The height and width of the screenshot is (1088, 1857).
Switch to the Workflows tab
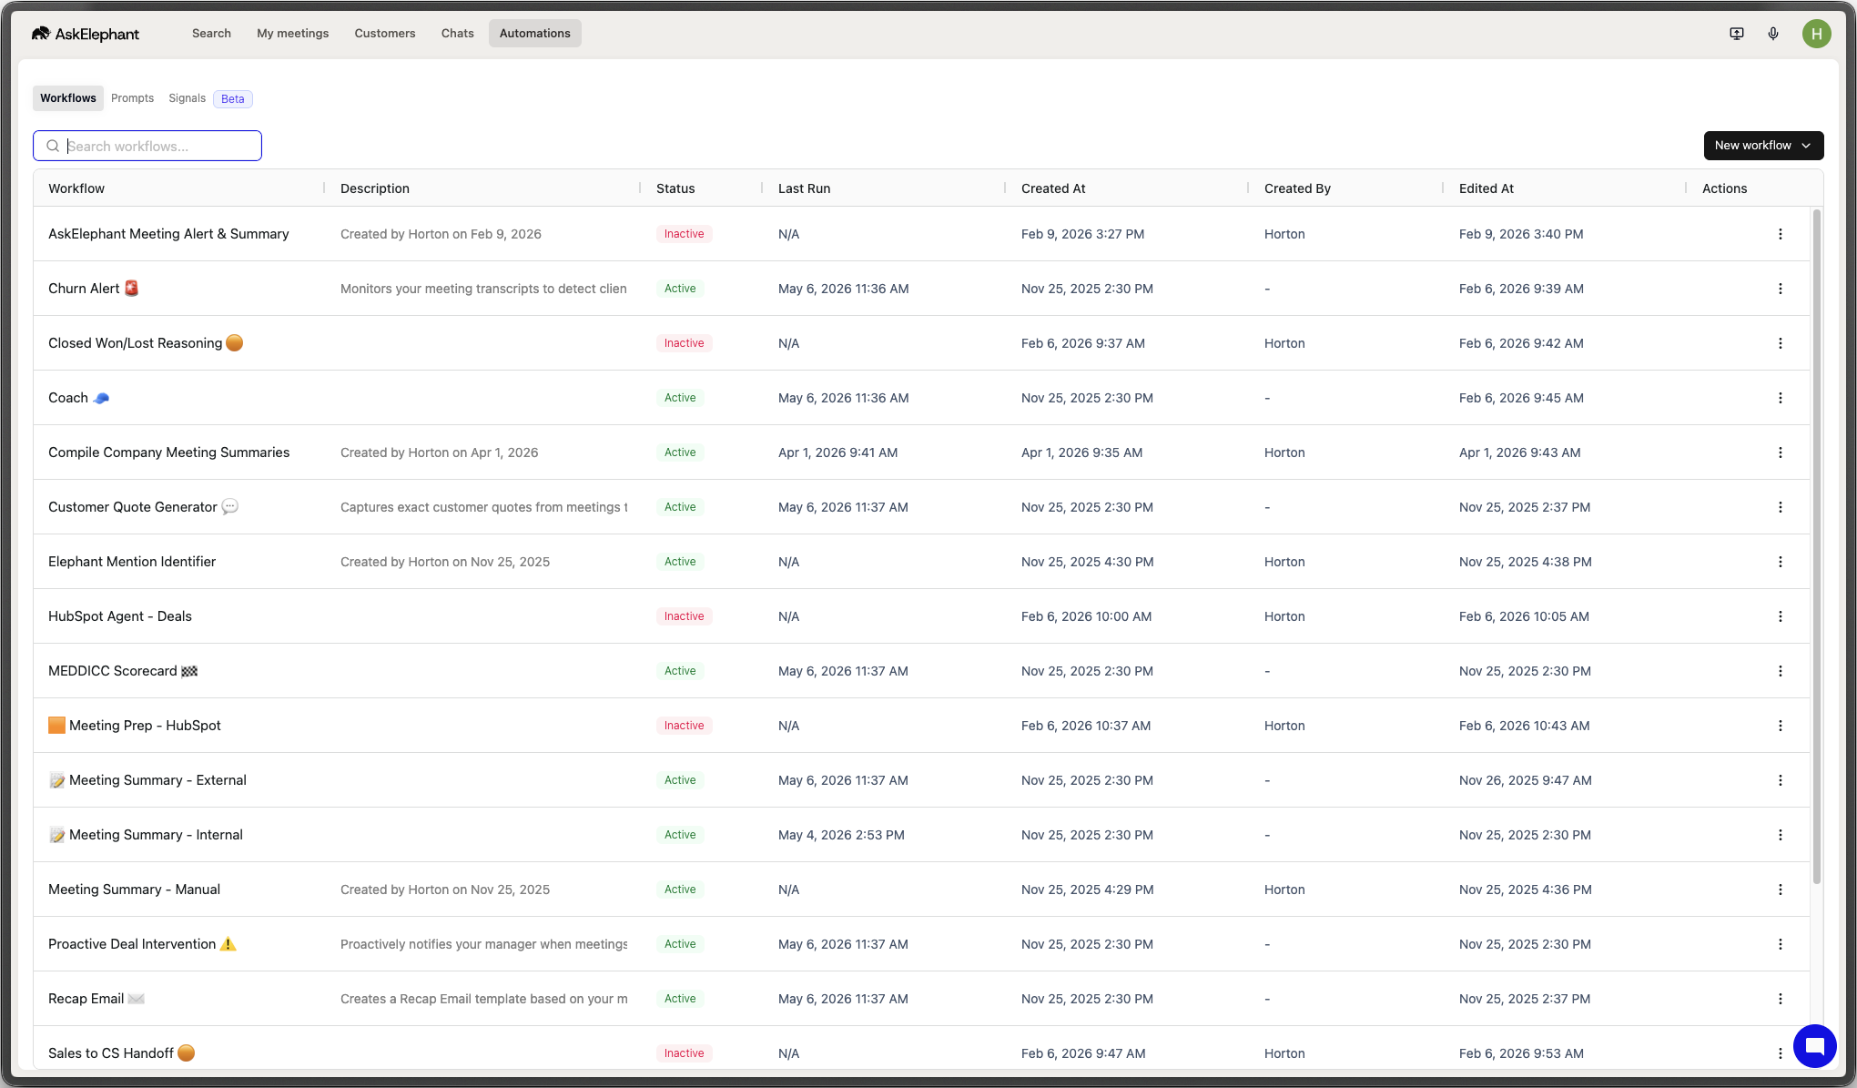[x=68, y=98]
